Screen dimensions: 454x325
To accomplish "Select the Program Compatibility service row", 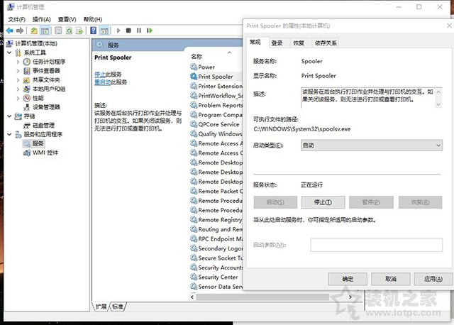I will (x=216, y=115).
